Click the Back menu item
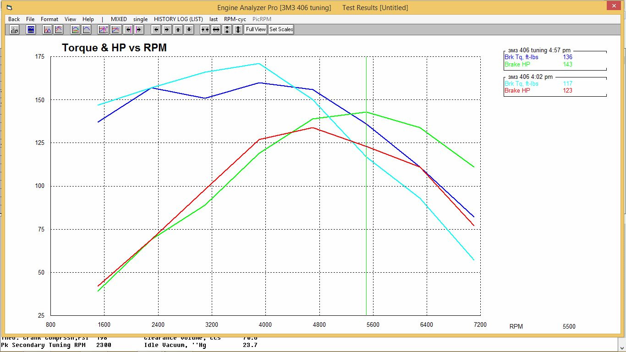626x352 pixels. 14,19
